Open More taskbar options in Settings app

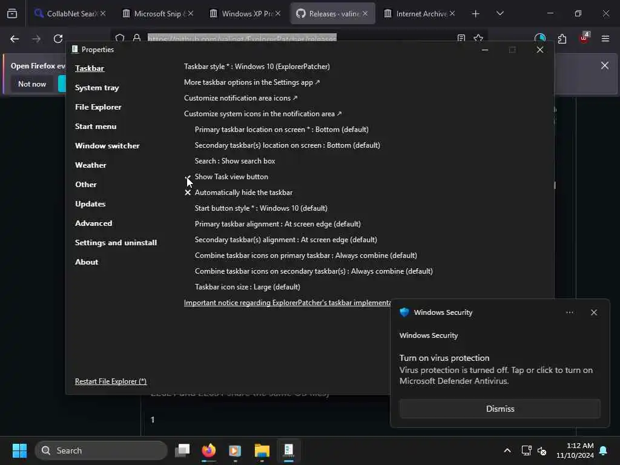click(x=252, y=82)
